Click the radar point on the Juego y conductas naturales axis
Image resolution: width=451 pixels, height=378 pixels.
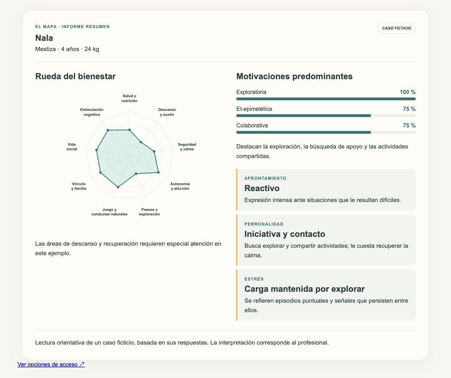coord(118,187)
